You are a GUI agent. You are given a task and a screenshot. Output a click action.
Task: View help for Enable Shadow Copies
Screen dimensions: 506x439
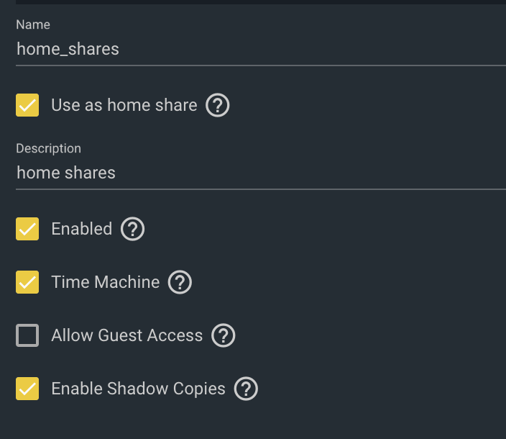246,389
